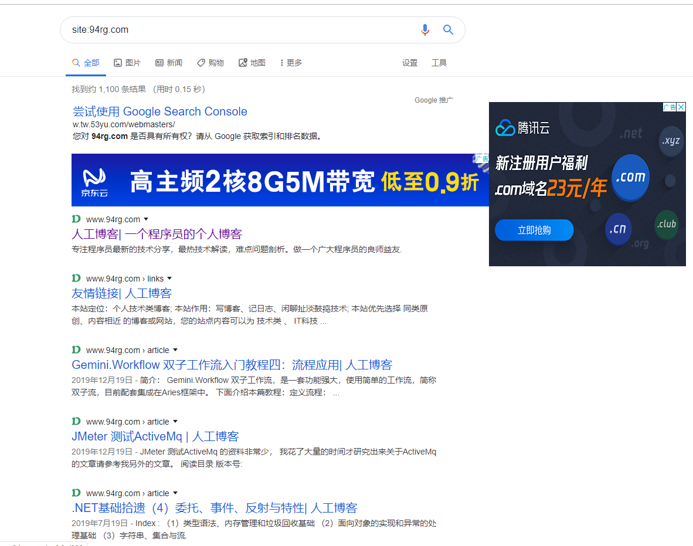693x546 pixels.
Task: Open 工具 tools menu
Action: click(439, 63)
